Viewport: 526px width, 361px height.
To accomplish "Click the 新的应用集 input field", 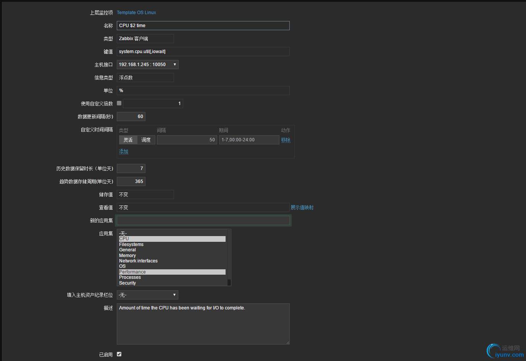I will (203, 220).
